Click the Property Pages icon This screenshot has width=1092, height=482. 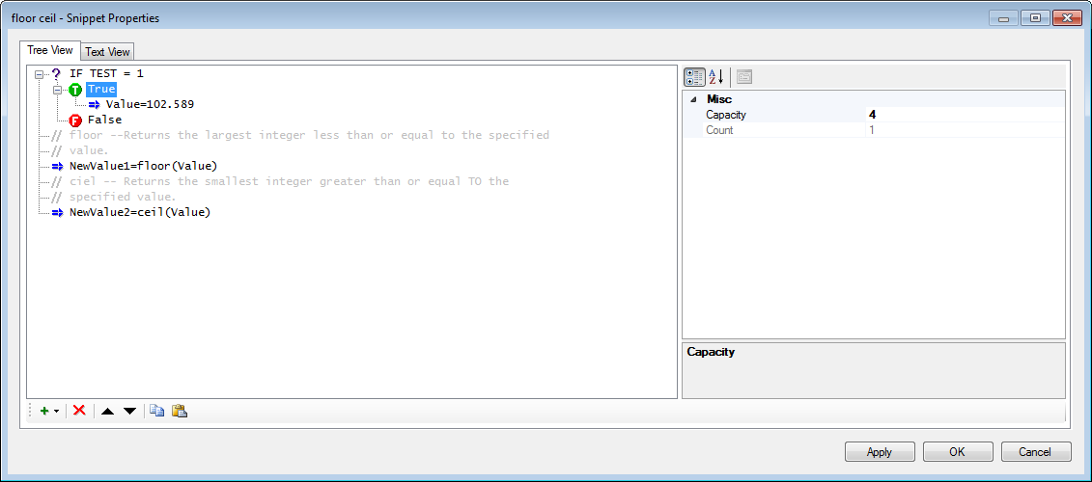[744, 77]
